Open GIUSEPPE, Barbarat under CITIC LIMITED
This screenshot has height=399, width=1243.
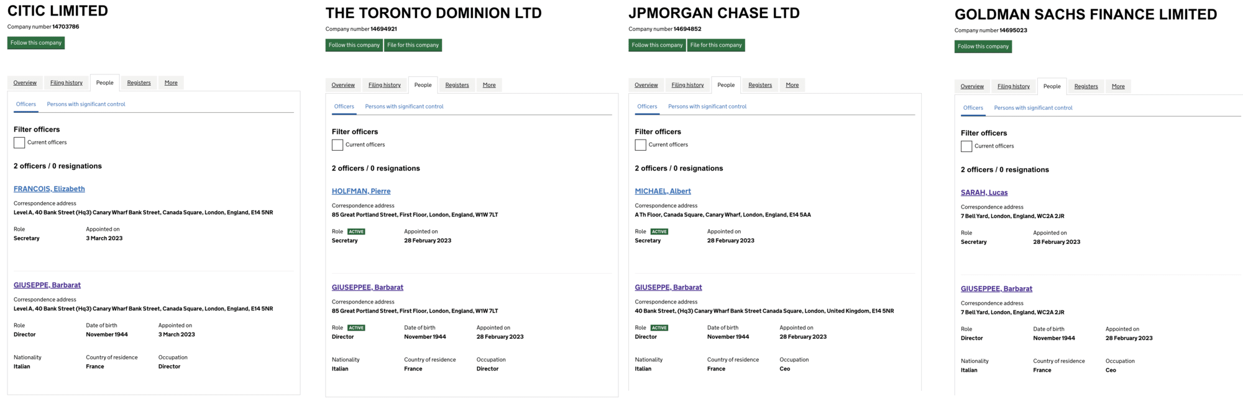tap(47, 285)
